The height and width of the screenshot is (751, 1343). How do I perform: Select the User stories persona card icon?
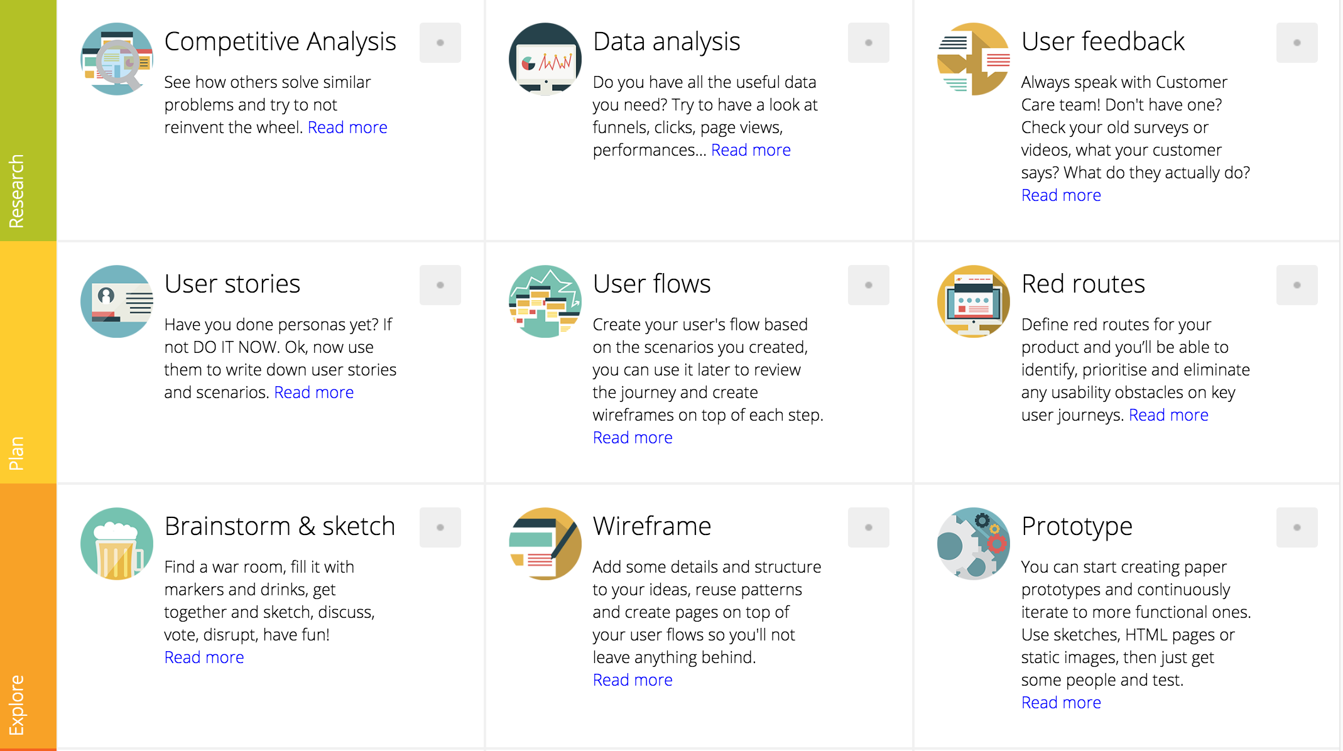coord(117,302)
